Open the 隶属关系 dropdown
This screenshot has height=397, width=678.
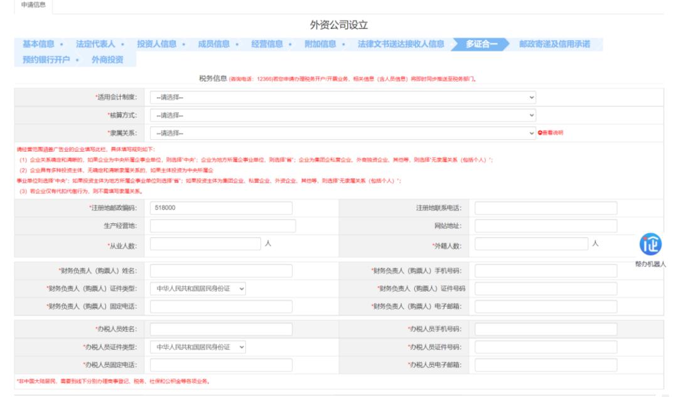[x=343, y=133]
